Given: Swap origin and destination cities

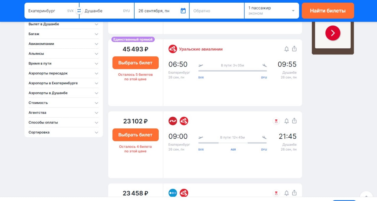Looking at the screenshot, I should tap(79, 11).
